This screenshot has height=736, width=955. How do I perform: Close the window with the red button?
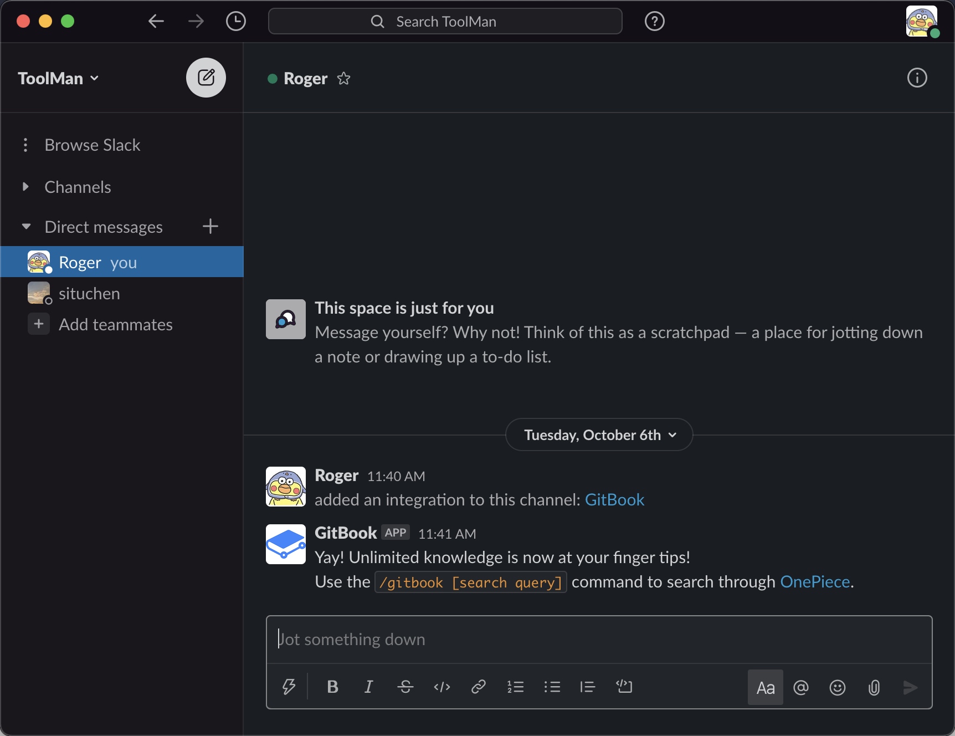coord(23,21)
